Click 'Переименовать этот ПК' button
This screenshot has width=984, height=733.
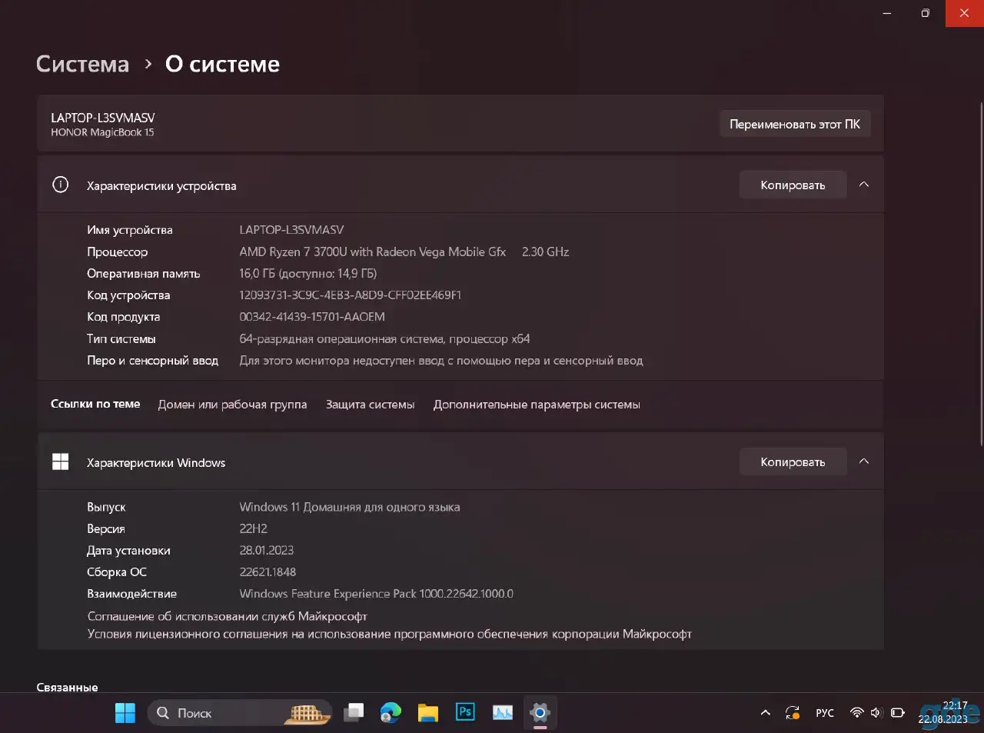pyautogui.click(x=795, y=124)
